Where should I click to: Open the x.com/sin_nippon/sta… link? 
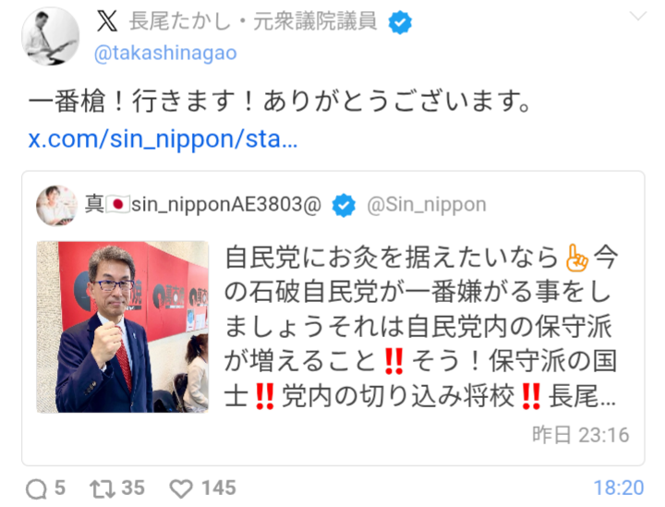click(163, 139)
